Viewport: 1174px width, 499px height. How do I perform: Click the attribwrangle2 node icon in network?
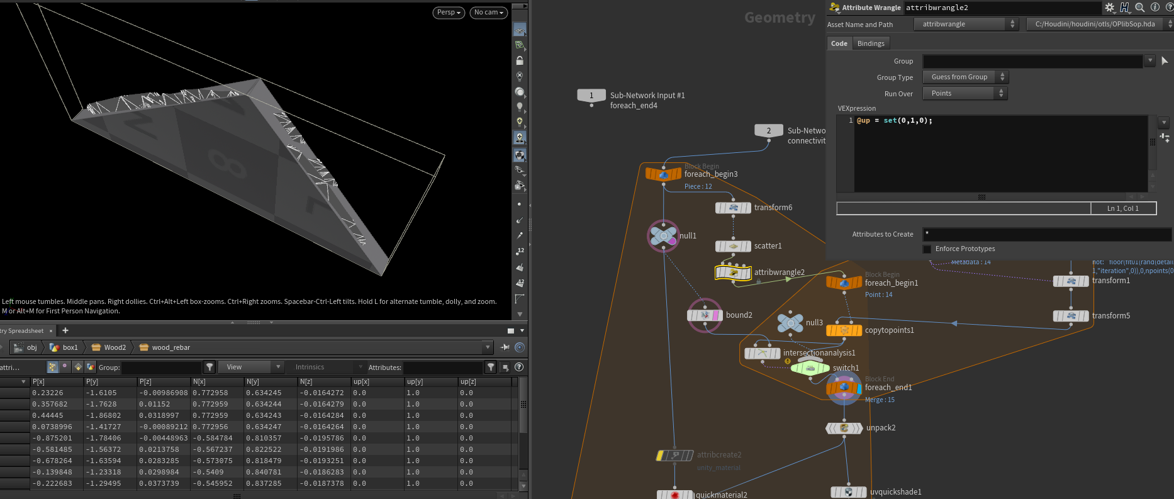click(x=733, y=272)
